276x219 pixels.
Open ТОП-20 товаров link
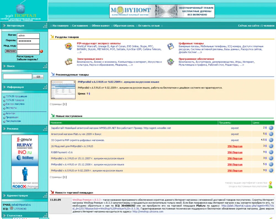click(x=15, y=100)
